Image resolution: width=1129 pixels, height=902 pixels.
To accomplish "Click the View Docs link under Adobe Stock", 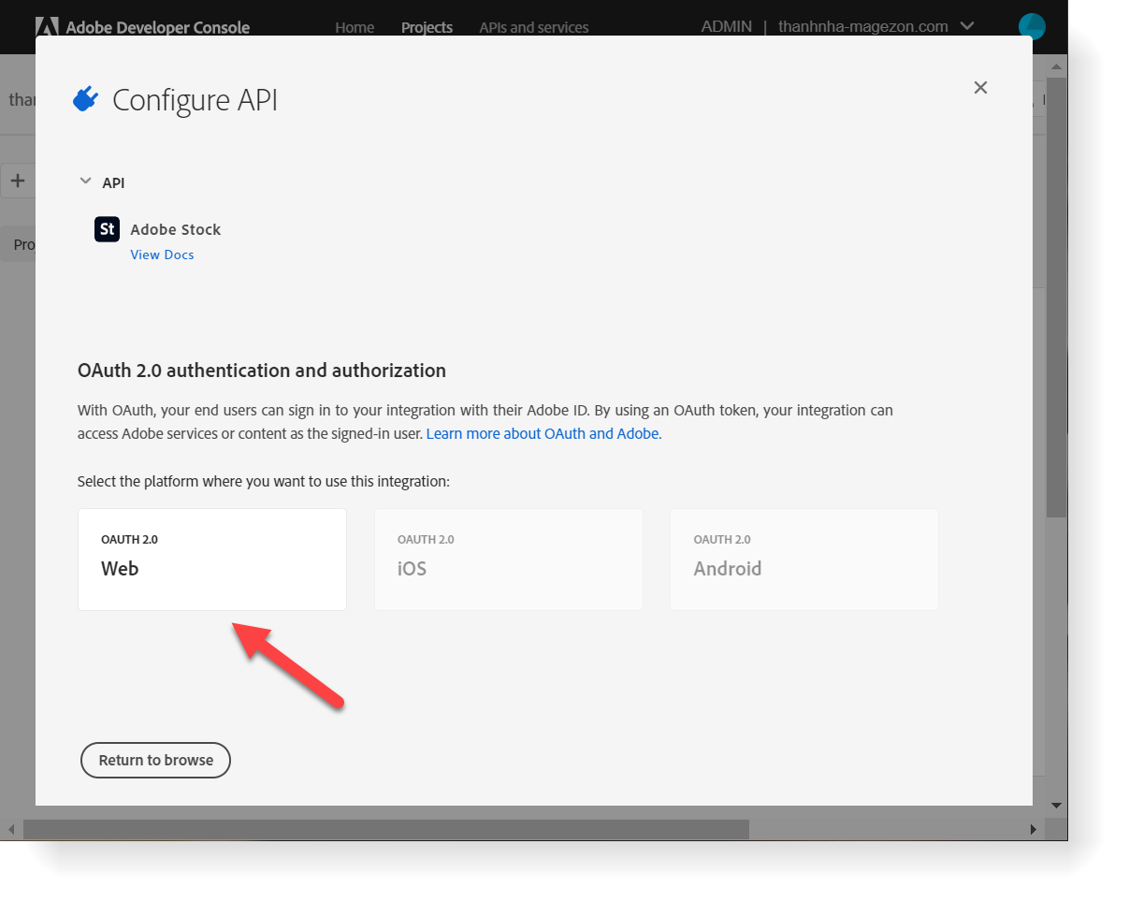I will click(x=162, y=254).
